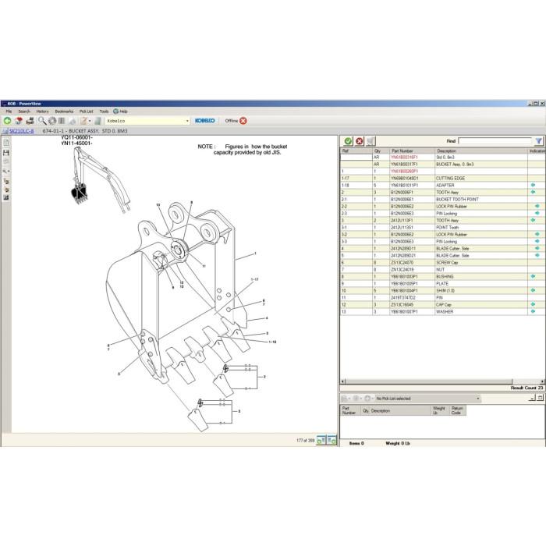The width and height of the screenshot is (546, 546).
Task: Open search with the magnifying glass icon
Action: (42, 121)
